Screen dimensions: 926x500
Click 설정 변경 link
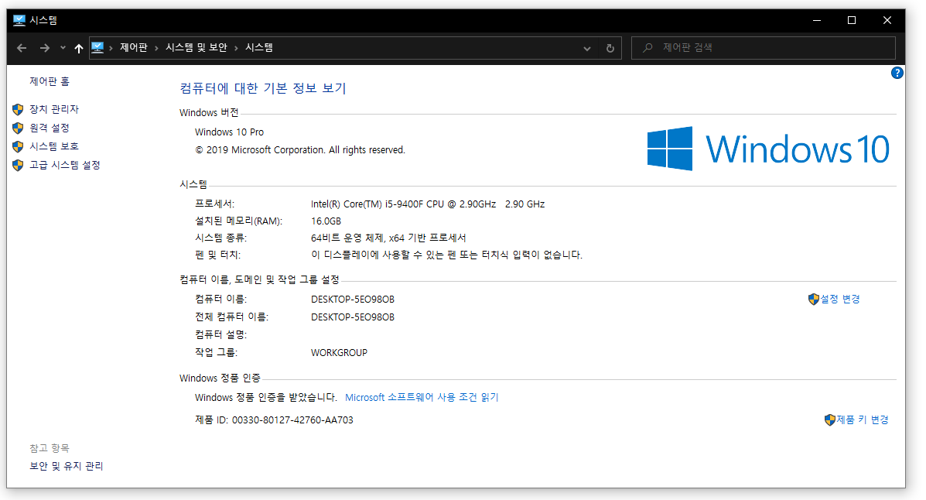pos(840,299)
